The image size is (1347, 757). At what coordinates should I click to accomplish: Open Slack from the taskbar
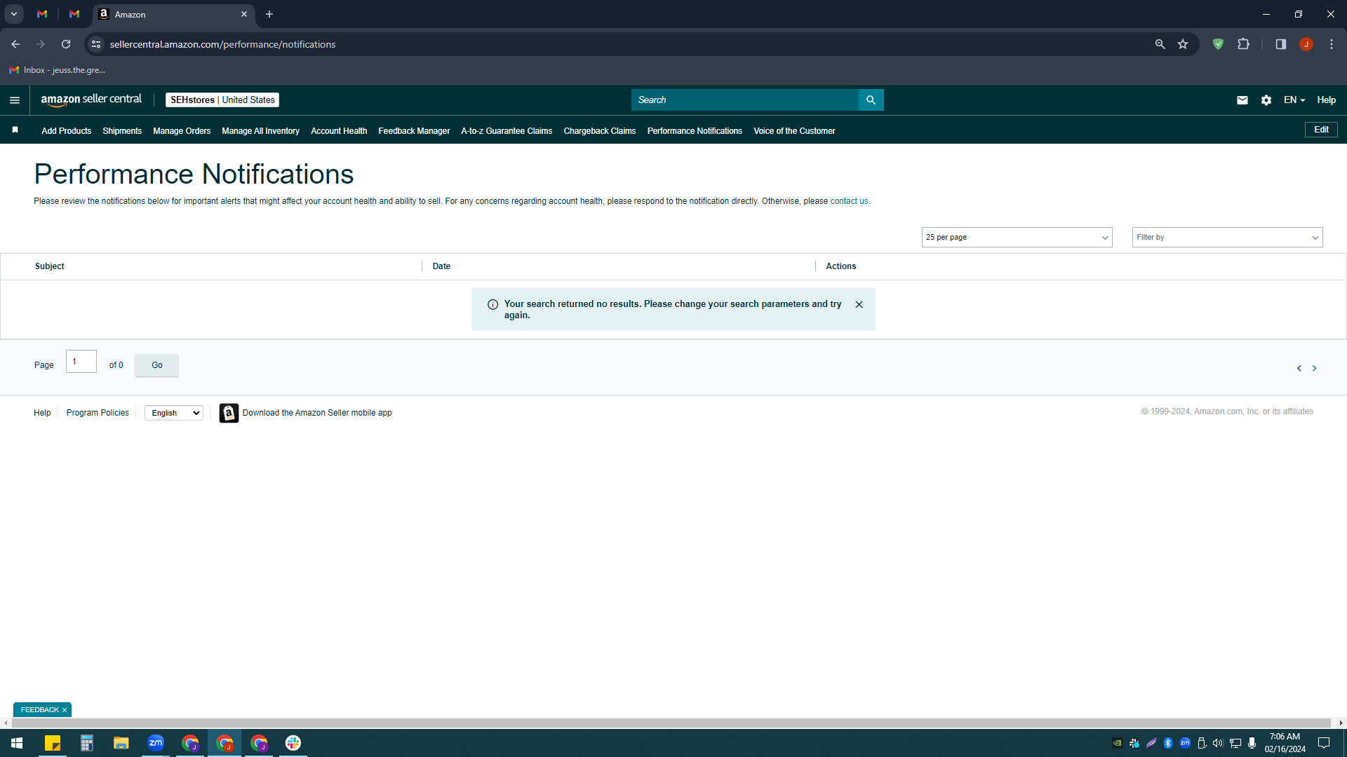(x=293, y=743)
